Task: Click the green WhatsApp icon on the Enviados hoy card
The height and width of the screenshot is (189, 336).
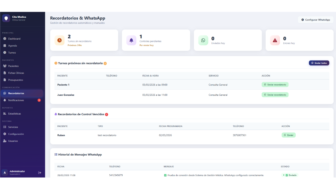Action: (x=203, y=40)
